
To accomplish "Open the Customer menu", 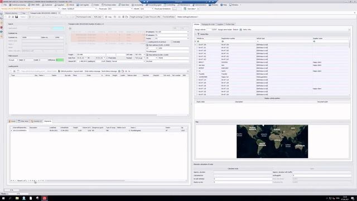I will 47,5.
